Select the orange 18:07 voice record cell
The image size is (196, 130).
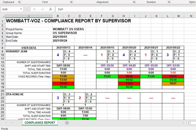(173, 83)
